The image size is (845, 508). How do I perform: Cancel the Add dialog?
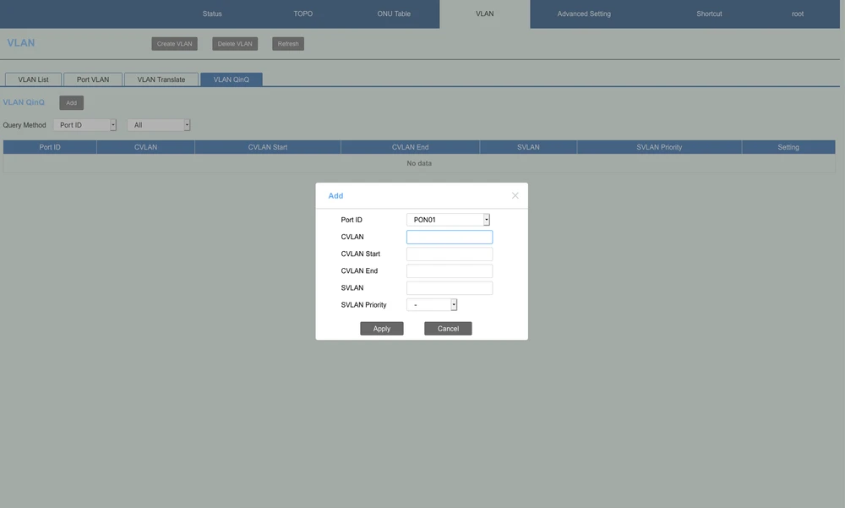[448, 329]
